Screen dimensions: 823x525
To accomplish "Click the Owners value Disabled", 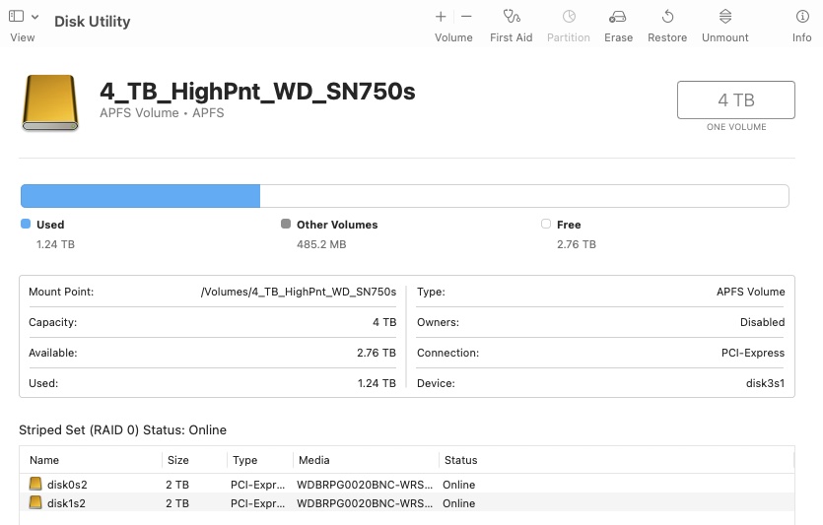I will click(762, 322).
